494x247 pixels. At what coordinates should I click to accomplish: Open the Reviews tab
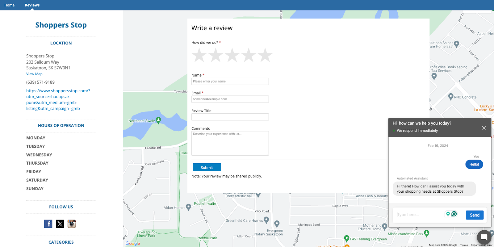point(32,5)
